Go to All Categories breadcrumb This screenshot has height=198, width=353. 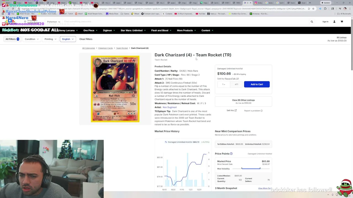coord(89,48)
